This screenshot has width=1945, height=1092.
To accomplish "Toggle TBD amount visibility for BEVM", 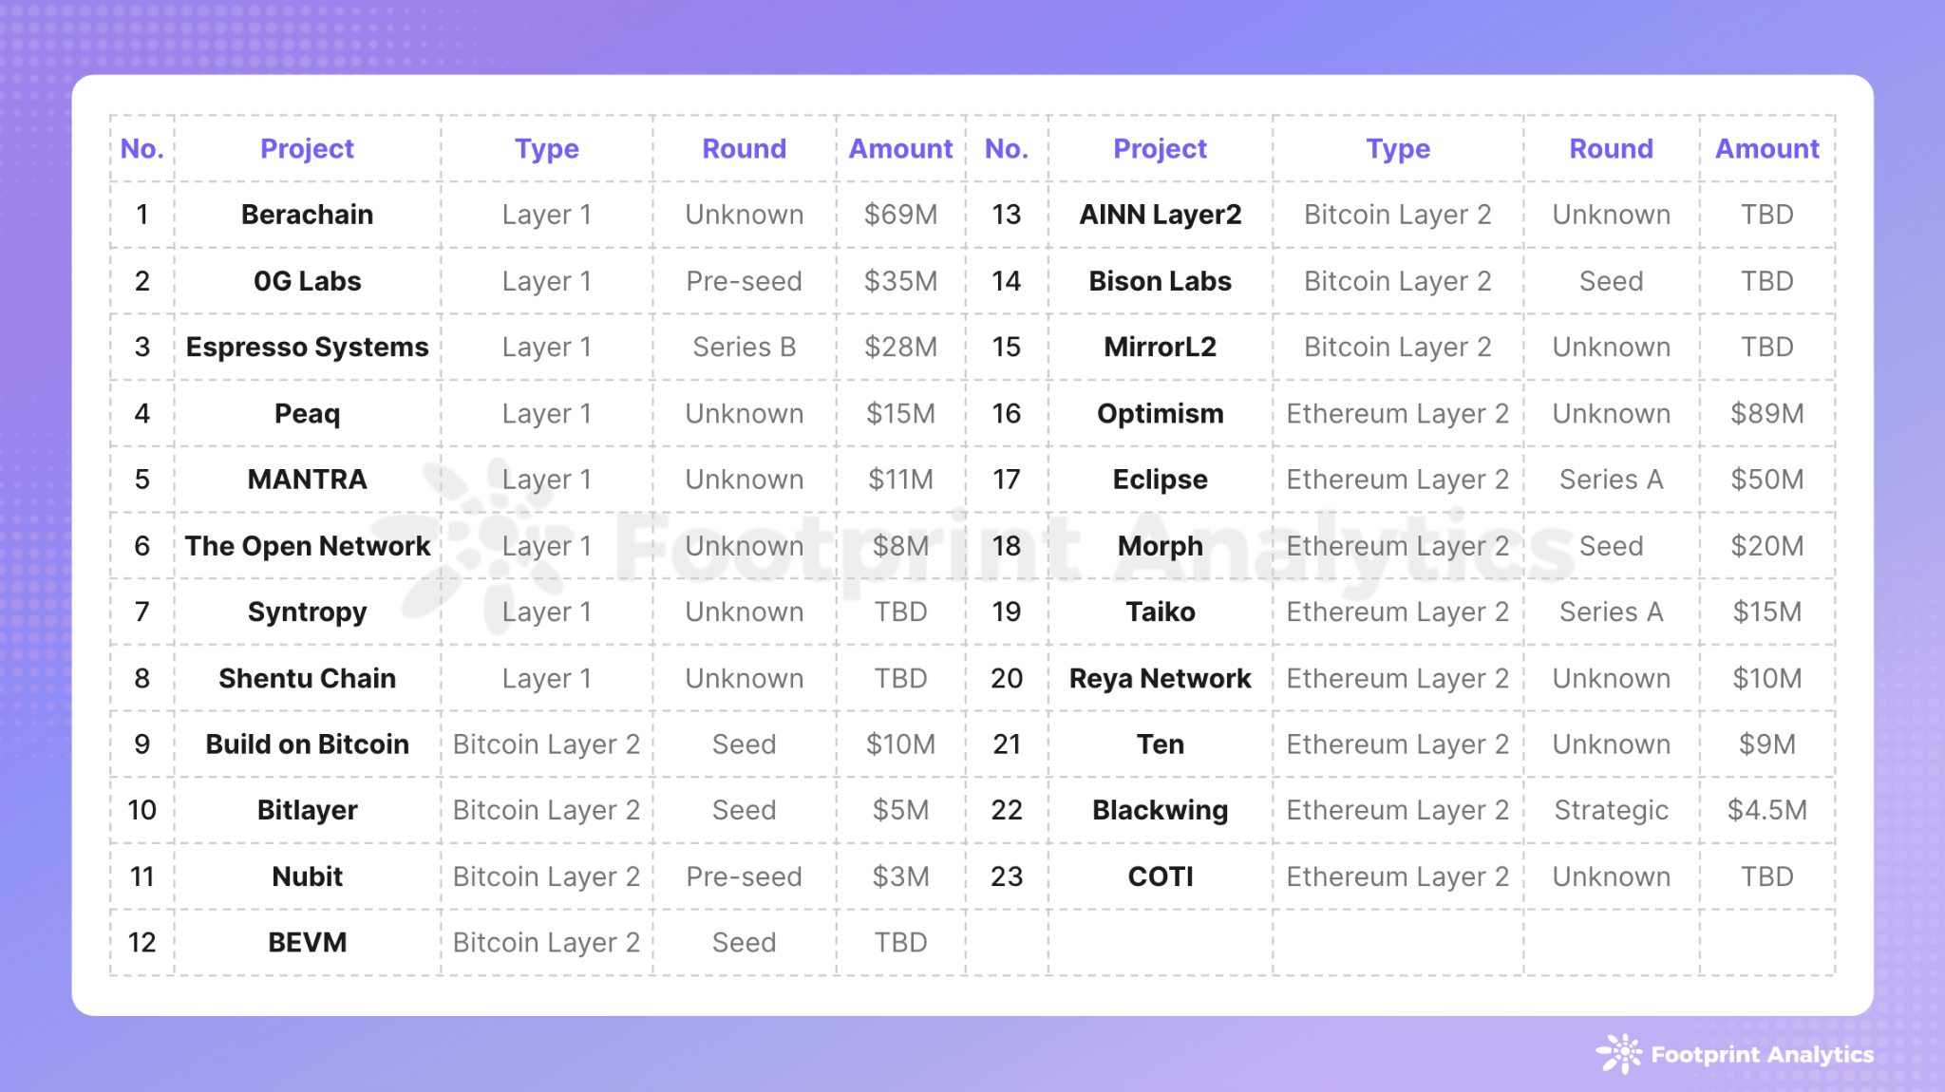I will point(904,943).
